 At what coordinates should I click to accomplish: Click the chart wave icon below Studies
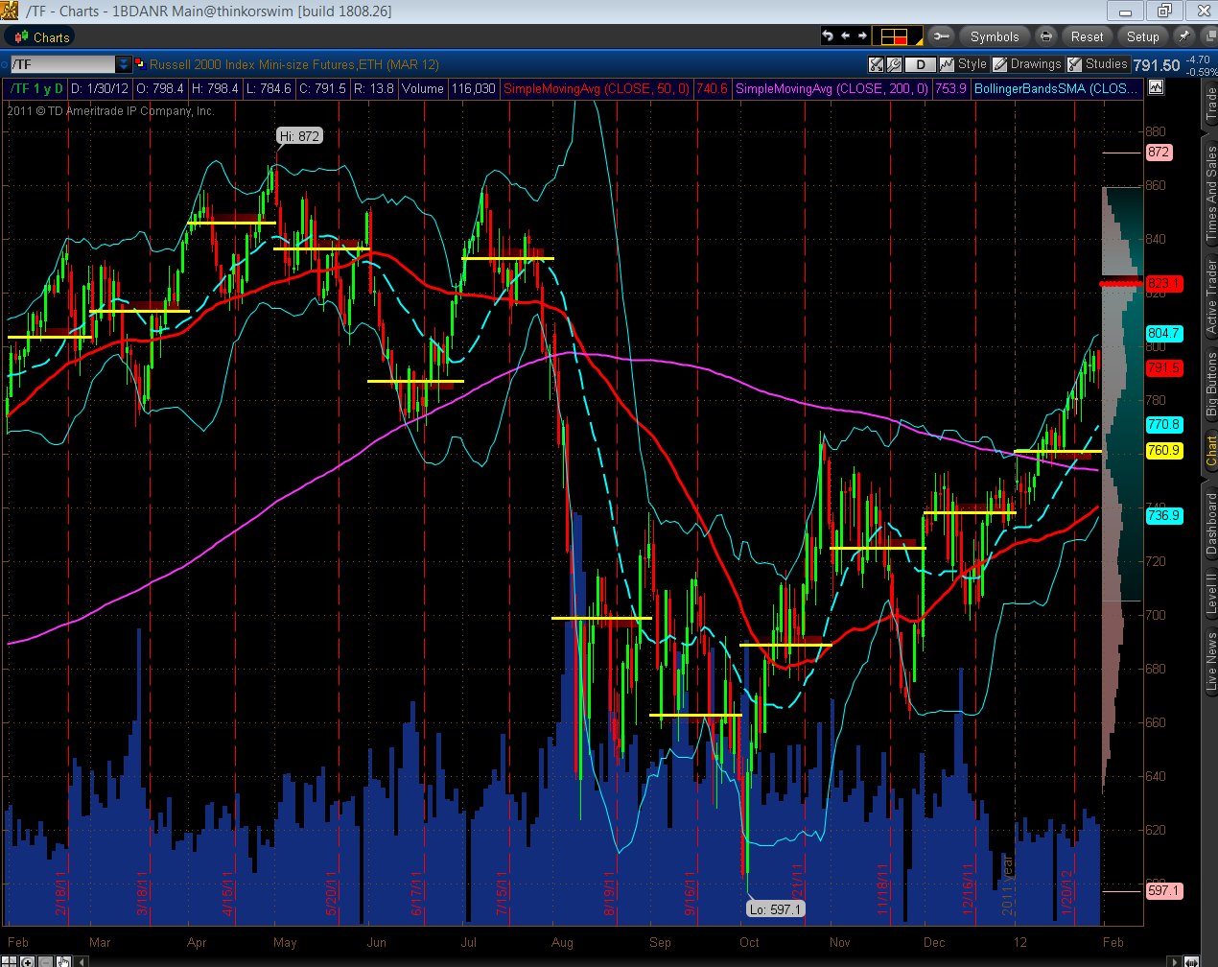click(1156, 87)
